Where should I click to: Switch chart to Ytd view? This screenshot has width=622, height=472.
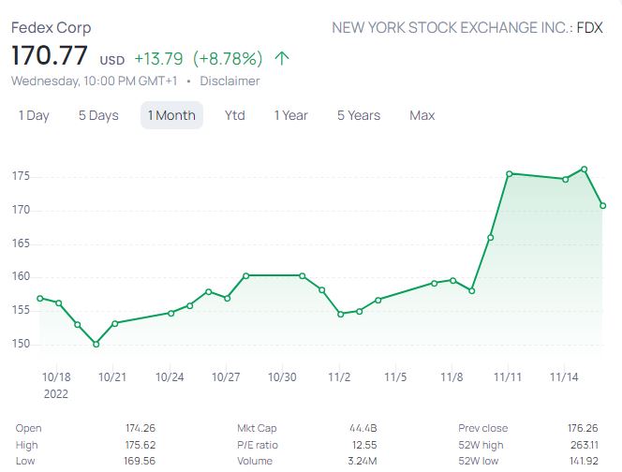pos(234,115)
